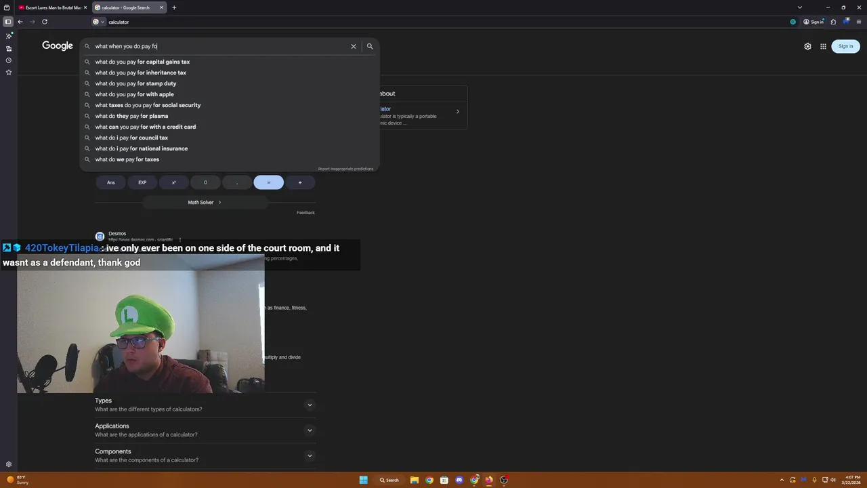Choose suggestion 'pay for with apple'

click(x=230, y=94)
